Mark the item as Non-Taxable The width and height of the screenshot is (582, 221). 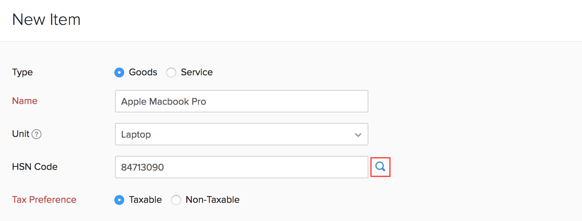click(176, 200)
